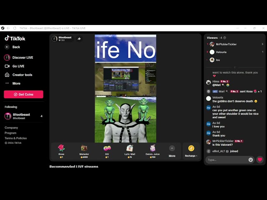This screenshot has width=267, height=200.
Task: Open the Recharge coins menu
Action: click(x=191, y=151)
